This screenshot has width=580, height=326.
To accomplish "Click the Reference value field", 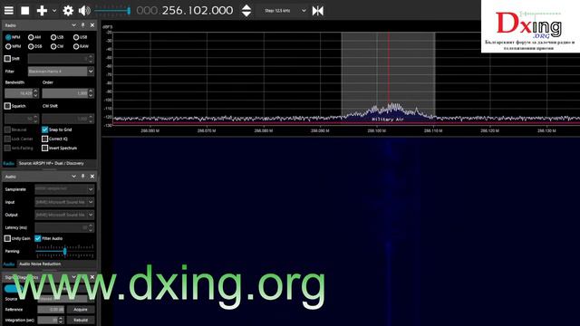I will 51,310.
